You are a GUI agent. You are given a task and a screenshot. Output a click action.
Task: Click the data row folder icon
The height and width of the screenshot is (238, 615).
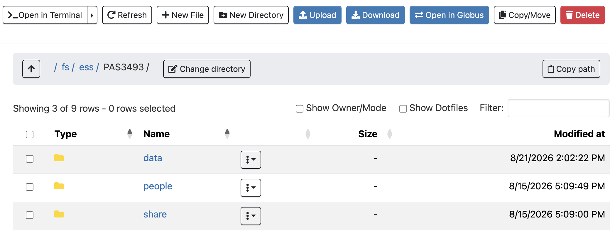tap(59, 158)
